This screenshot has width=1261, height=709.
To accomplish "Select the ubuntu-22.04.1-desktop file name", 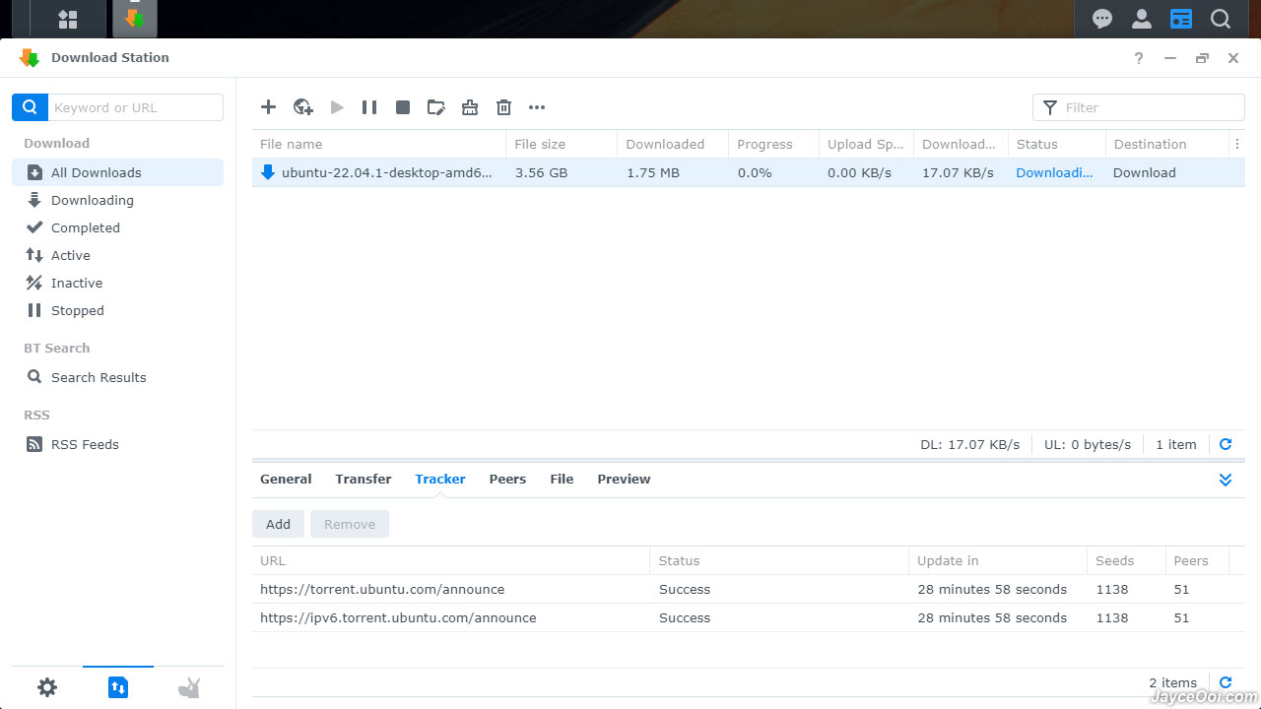I will pyautogui.click(x=387, y=172).
